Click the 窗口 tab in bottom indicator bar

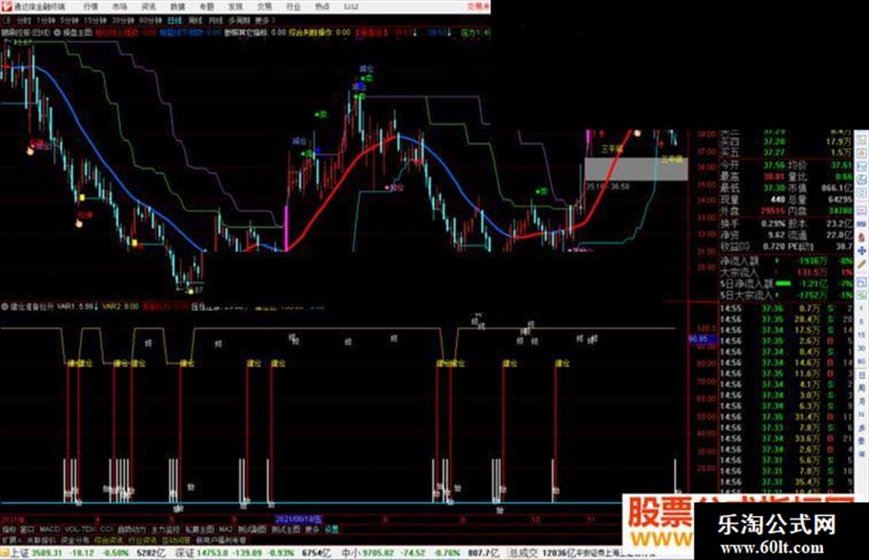point(28,530)
